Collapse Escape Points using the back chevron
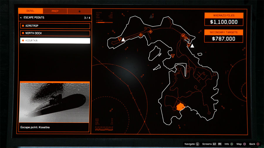 pos(21,18)
